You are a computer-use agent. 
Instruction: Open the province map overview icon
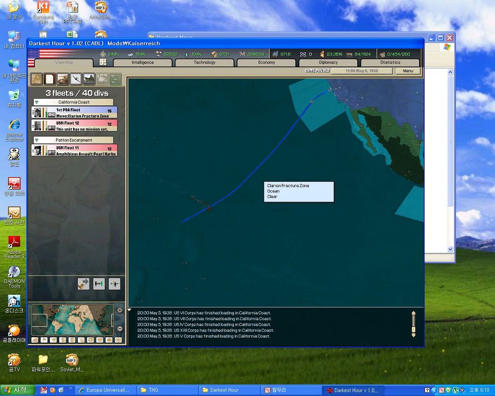coord(36,79)
